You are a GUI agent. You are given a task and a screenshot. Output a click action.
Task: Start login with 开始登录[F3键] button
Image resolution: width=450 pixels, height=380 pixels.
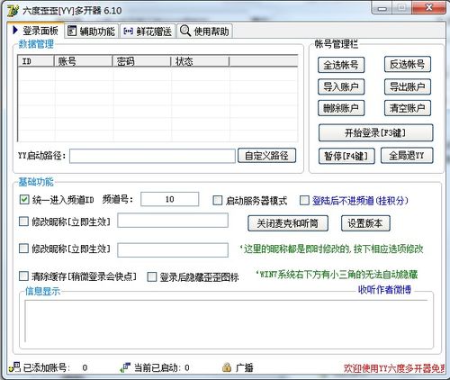click(x=375, y=132)
